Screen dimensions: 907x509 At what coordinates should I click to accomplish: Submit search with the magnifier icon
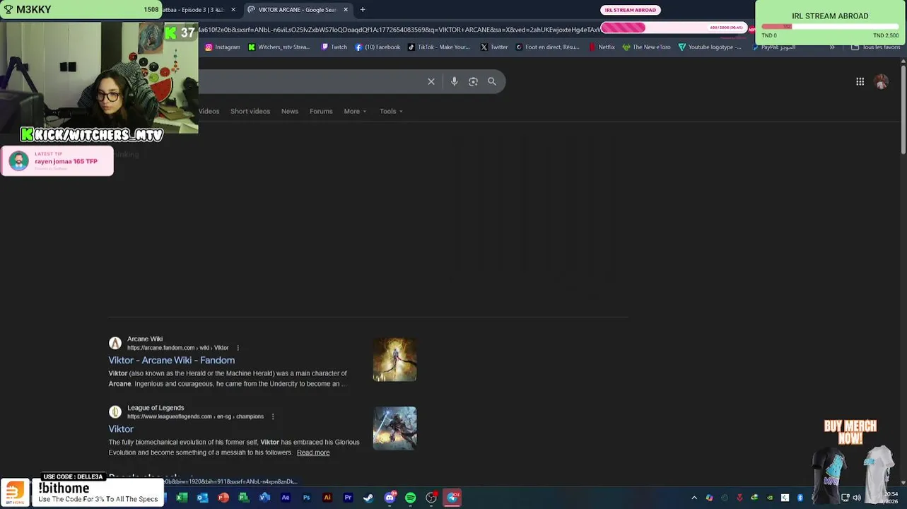[492, 81]
